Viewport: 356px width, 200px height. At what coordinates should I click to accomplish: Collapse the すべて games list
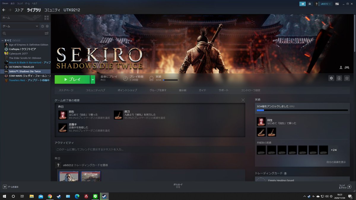point(2,40)
